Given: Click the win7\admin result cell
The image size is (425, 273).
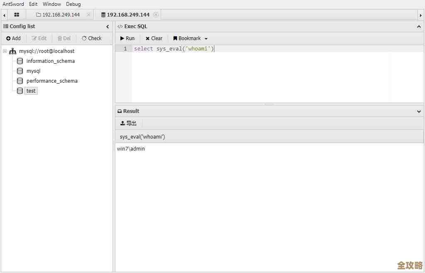Looking at the screenshot, I should point(130,148).
